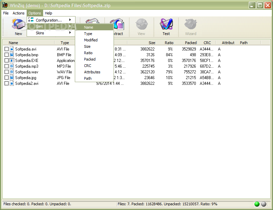The width and height of the screenshot is (273, 210).
Task: Click the Softpedia.EXE file icon
Action: (12, 60)
